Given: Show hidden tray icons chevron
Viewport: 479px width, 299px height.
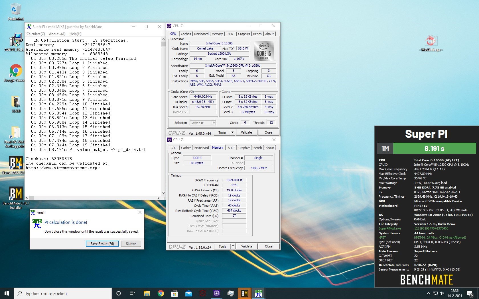Looking at the screenshot, I should point(428,293).
